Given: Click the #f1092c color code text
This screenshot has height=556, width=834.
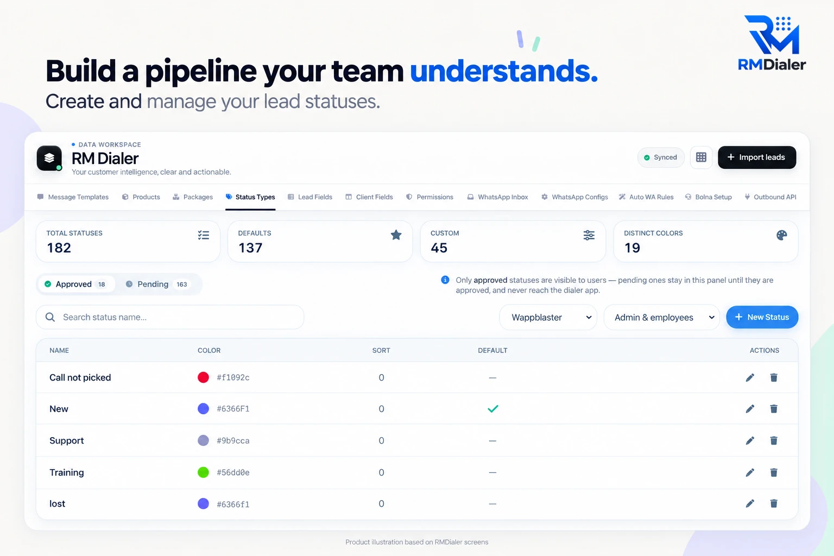Looking at the screenshot, I should coord(233,378).
